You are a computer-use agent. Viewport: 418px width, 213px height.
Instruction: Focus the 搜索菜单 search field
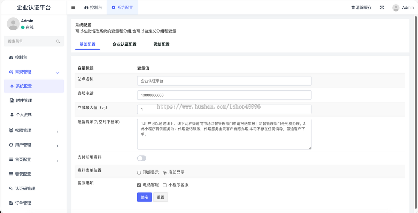pos(34,41)
